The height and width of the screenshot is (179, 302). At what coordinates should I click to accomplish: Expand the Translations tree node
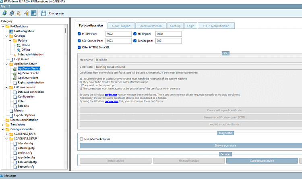point(3,125)
